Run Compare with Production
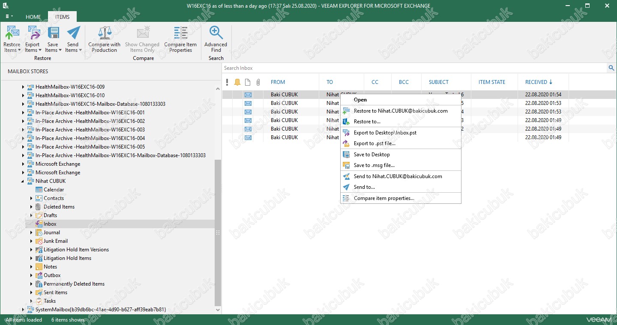Viewport: 617px width, 325px height. click(104, 39)
